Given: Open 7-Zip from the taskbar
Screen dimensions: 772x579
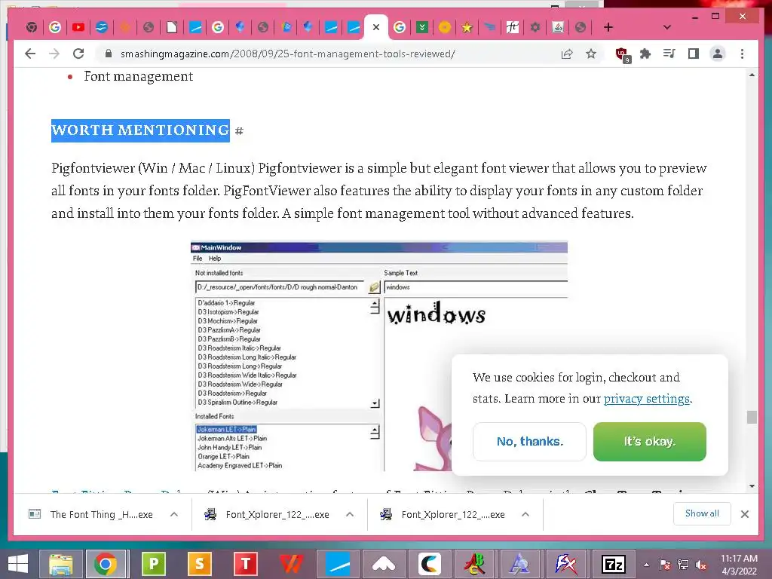Looking at the screenshot, I should tap(613, 564).
